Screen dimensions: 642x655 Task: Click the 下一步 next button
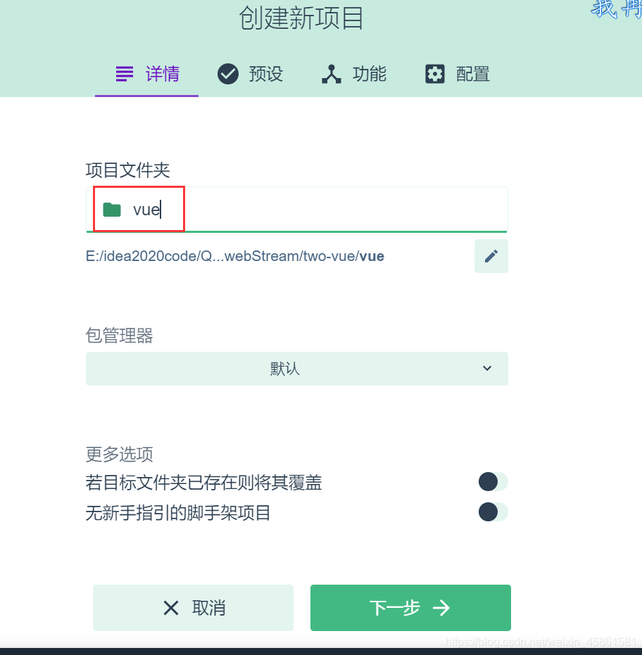tap(410, 608)
